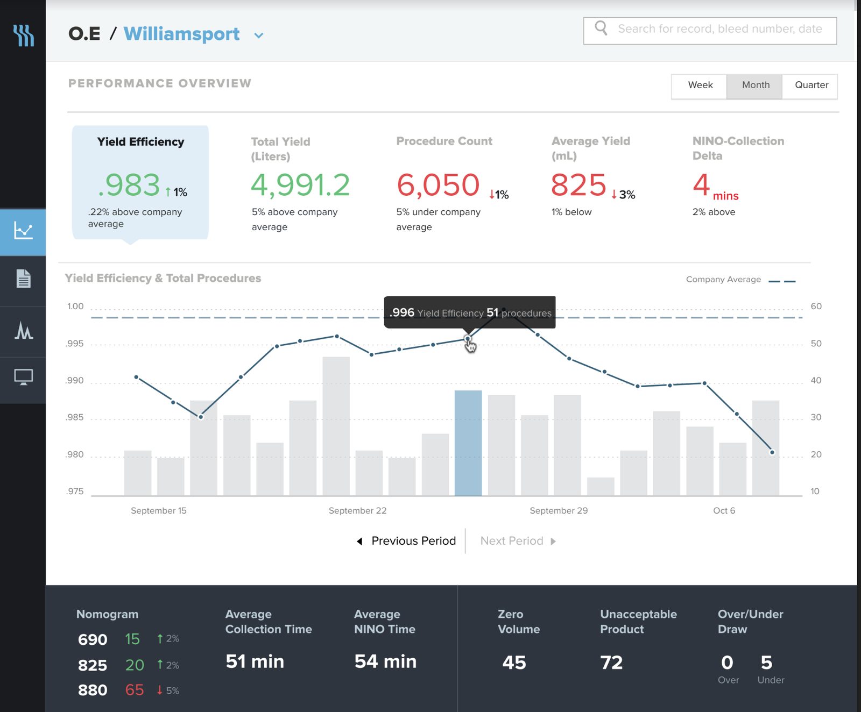Click the Previous Period link
Viewport: 861px width, 712px height.
pyautogui.click(x=413, y=541)
